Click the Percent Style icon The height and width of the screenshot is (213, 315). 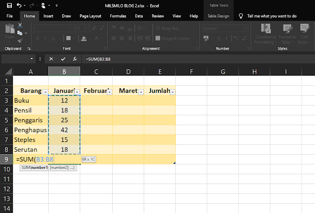(x=219, y=38)
